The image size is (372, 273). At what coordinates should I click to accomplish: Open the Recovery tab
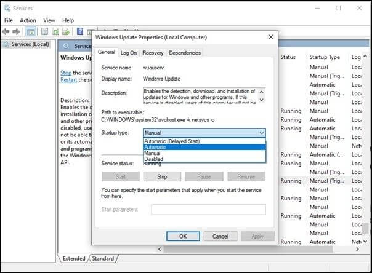(153, 53)
